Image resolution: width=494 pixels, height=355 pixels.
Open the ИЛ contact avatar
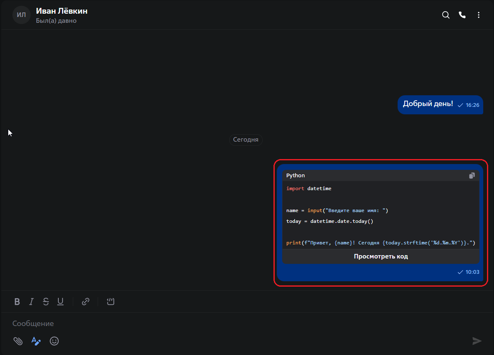pyautogui.click(x=22, y=15)
